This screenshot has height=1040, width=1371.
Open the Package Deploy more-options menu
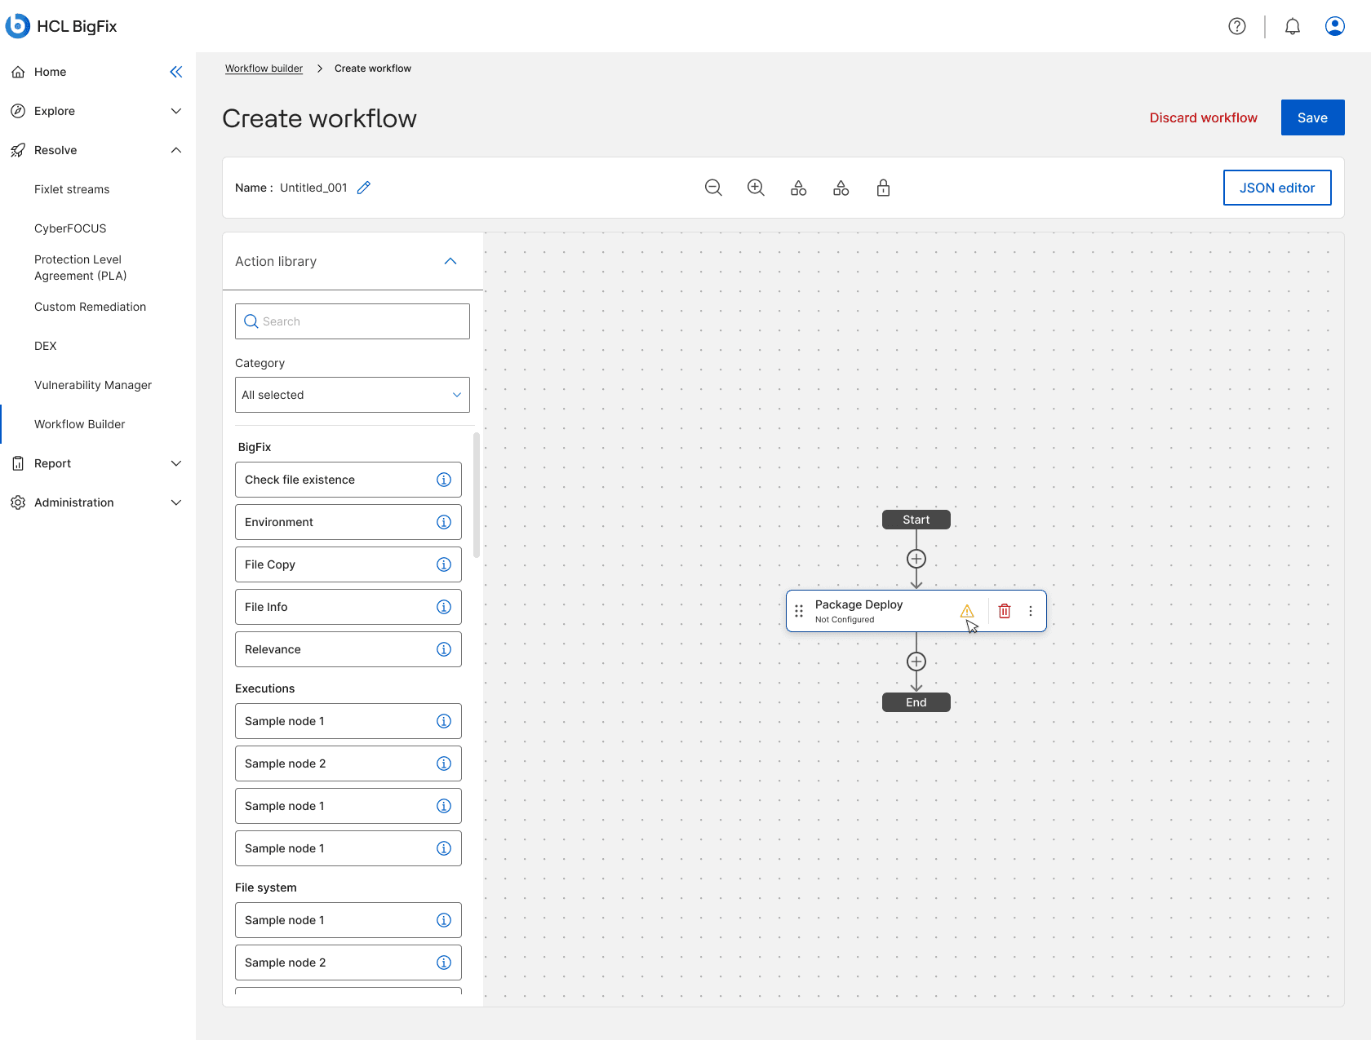[x=1031, y=611]
